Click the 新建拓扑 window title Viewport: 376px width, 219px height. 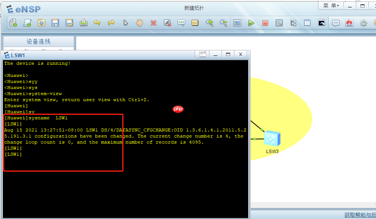[194, 8]
